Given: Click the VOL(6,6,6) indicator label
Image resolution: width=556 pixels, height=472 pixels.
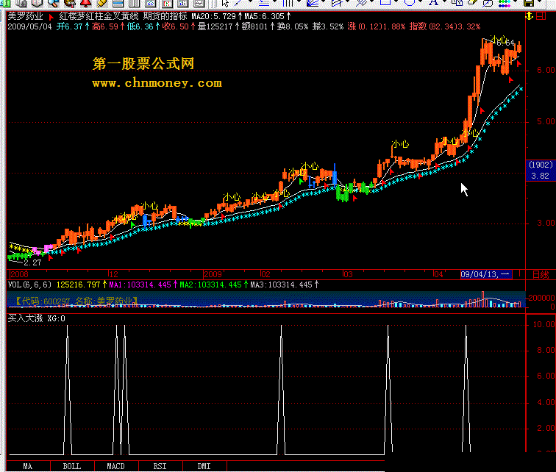Looking at the screenshot, I should (x=29, y=285).
